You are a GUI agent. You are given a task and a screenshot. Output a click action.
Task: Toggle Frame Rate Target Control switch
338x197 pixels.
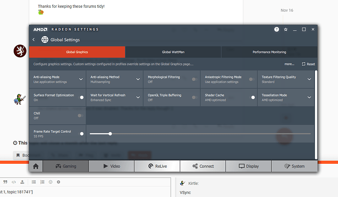pos(81,134)
